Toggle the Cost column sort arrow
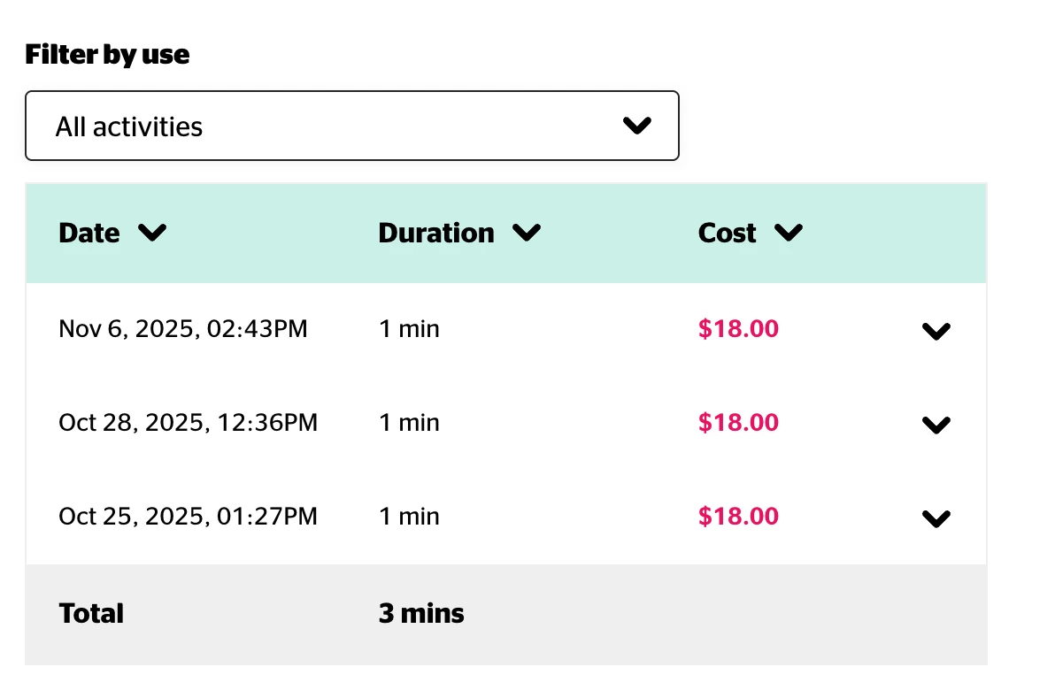This screenshot has height=690, width=1055. pos(788,233)
